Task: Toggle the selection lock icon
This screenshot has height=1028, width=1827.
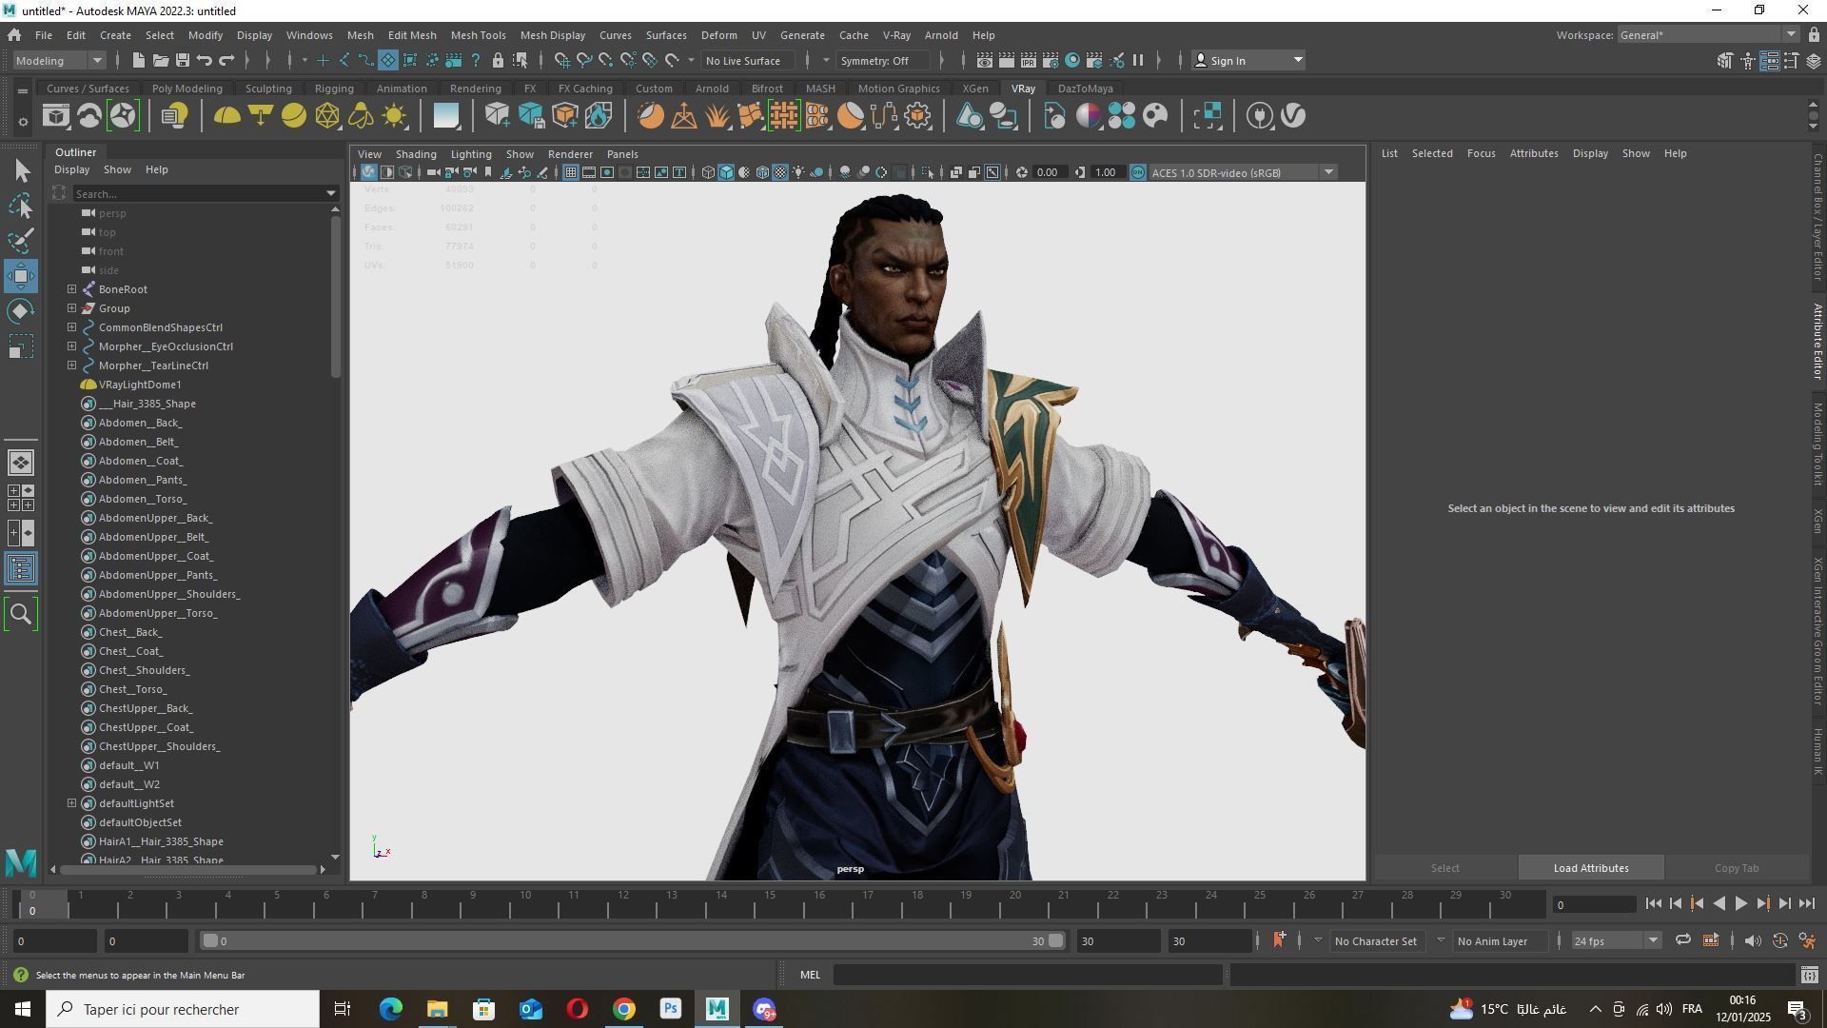Action: [x=498, y=61]
